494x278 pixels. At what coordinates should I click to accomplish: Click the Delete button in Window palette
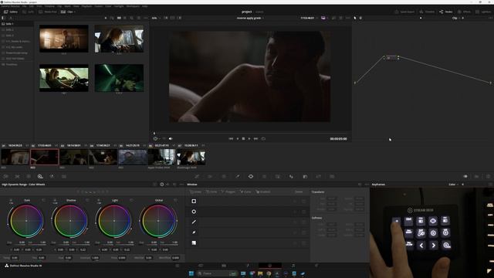[x=299, y=192]
